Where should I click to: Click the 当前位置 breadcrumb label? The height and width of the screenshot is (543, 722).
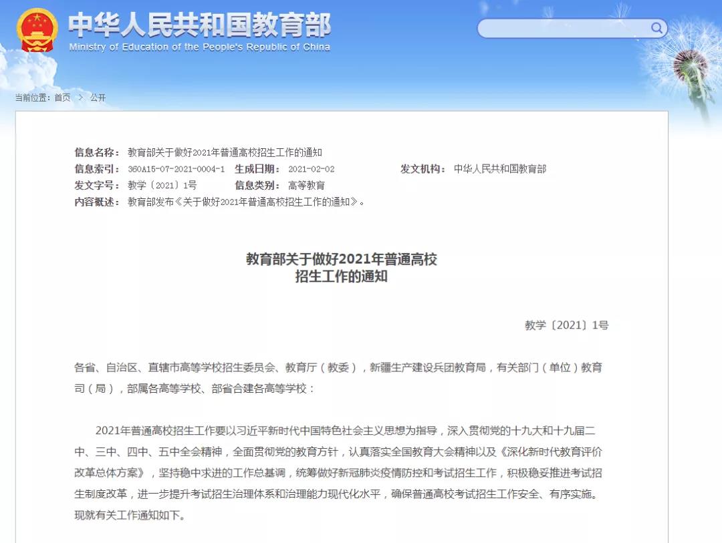pos(33,98)
